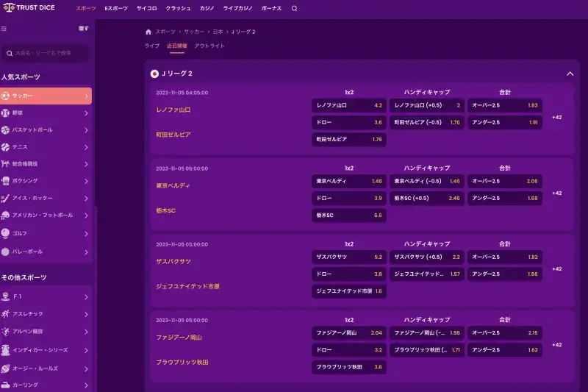This screenshot has width=588, height=392.
Task: Click the alpine skiing (アルペン競技) icon
Action: (5, 332)
